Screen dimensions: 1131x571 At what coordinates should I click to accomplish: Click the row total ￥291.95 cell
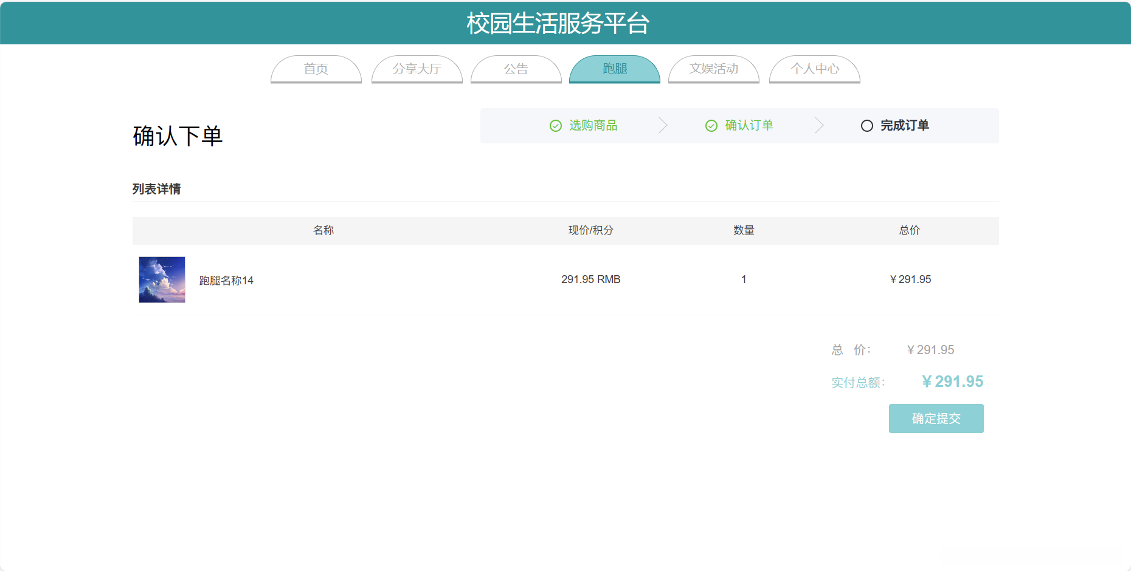910,279
